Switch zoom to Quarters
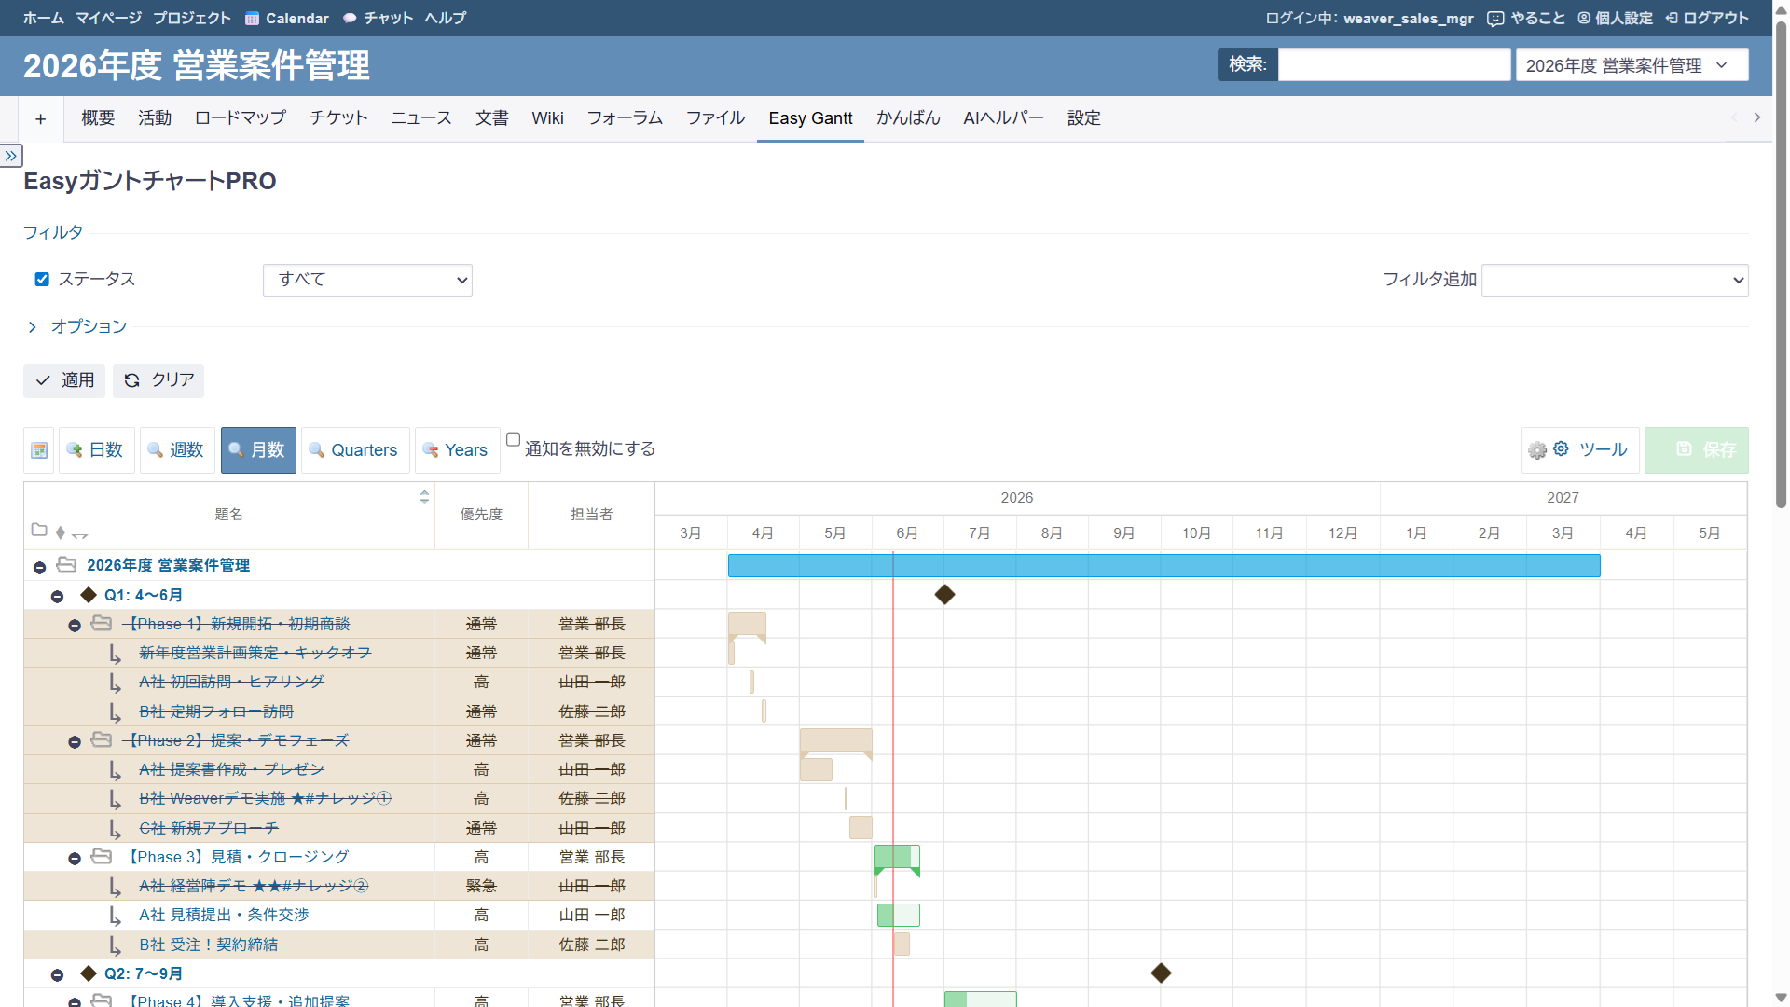The height and width of the screenshot is (1007, 1790). click(x=354, y=450)
